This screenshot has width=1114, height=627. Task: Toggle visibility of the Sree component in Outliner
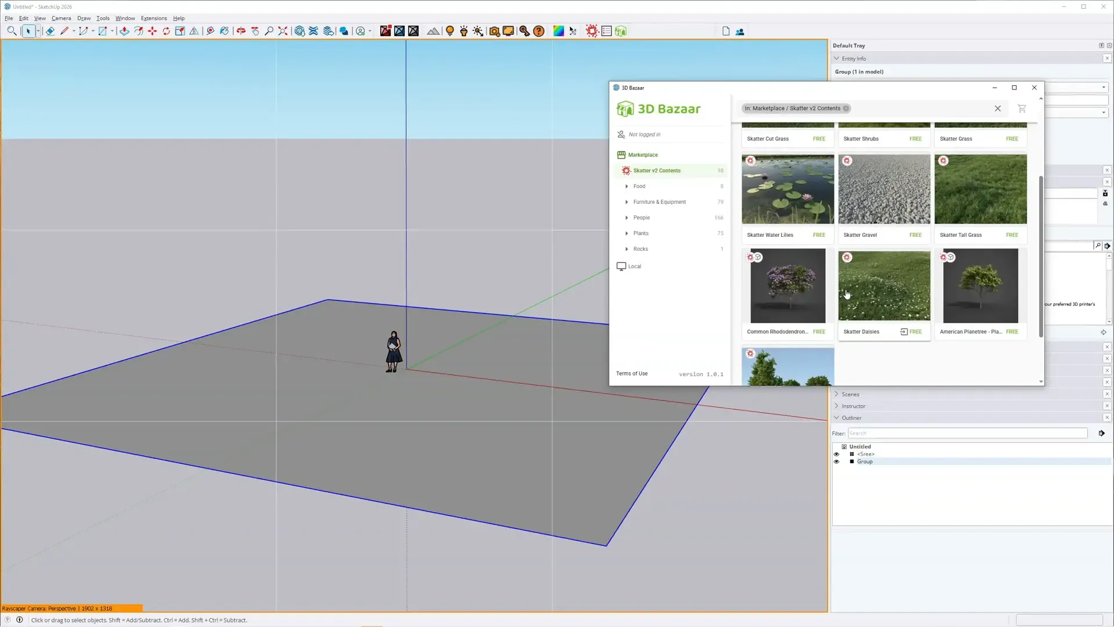(836, 454)
